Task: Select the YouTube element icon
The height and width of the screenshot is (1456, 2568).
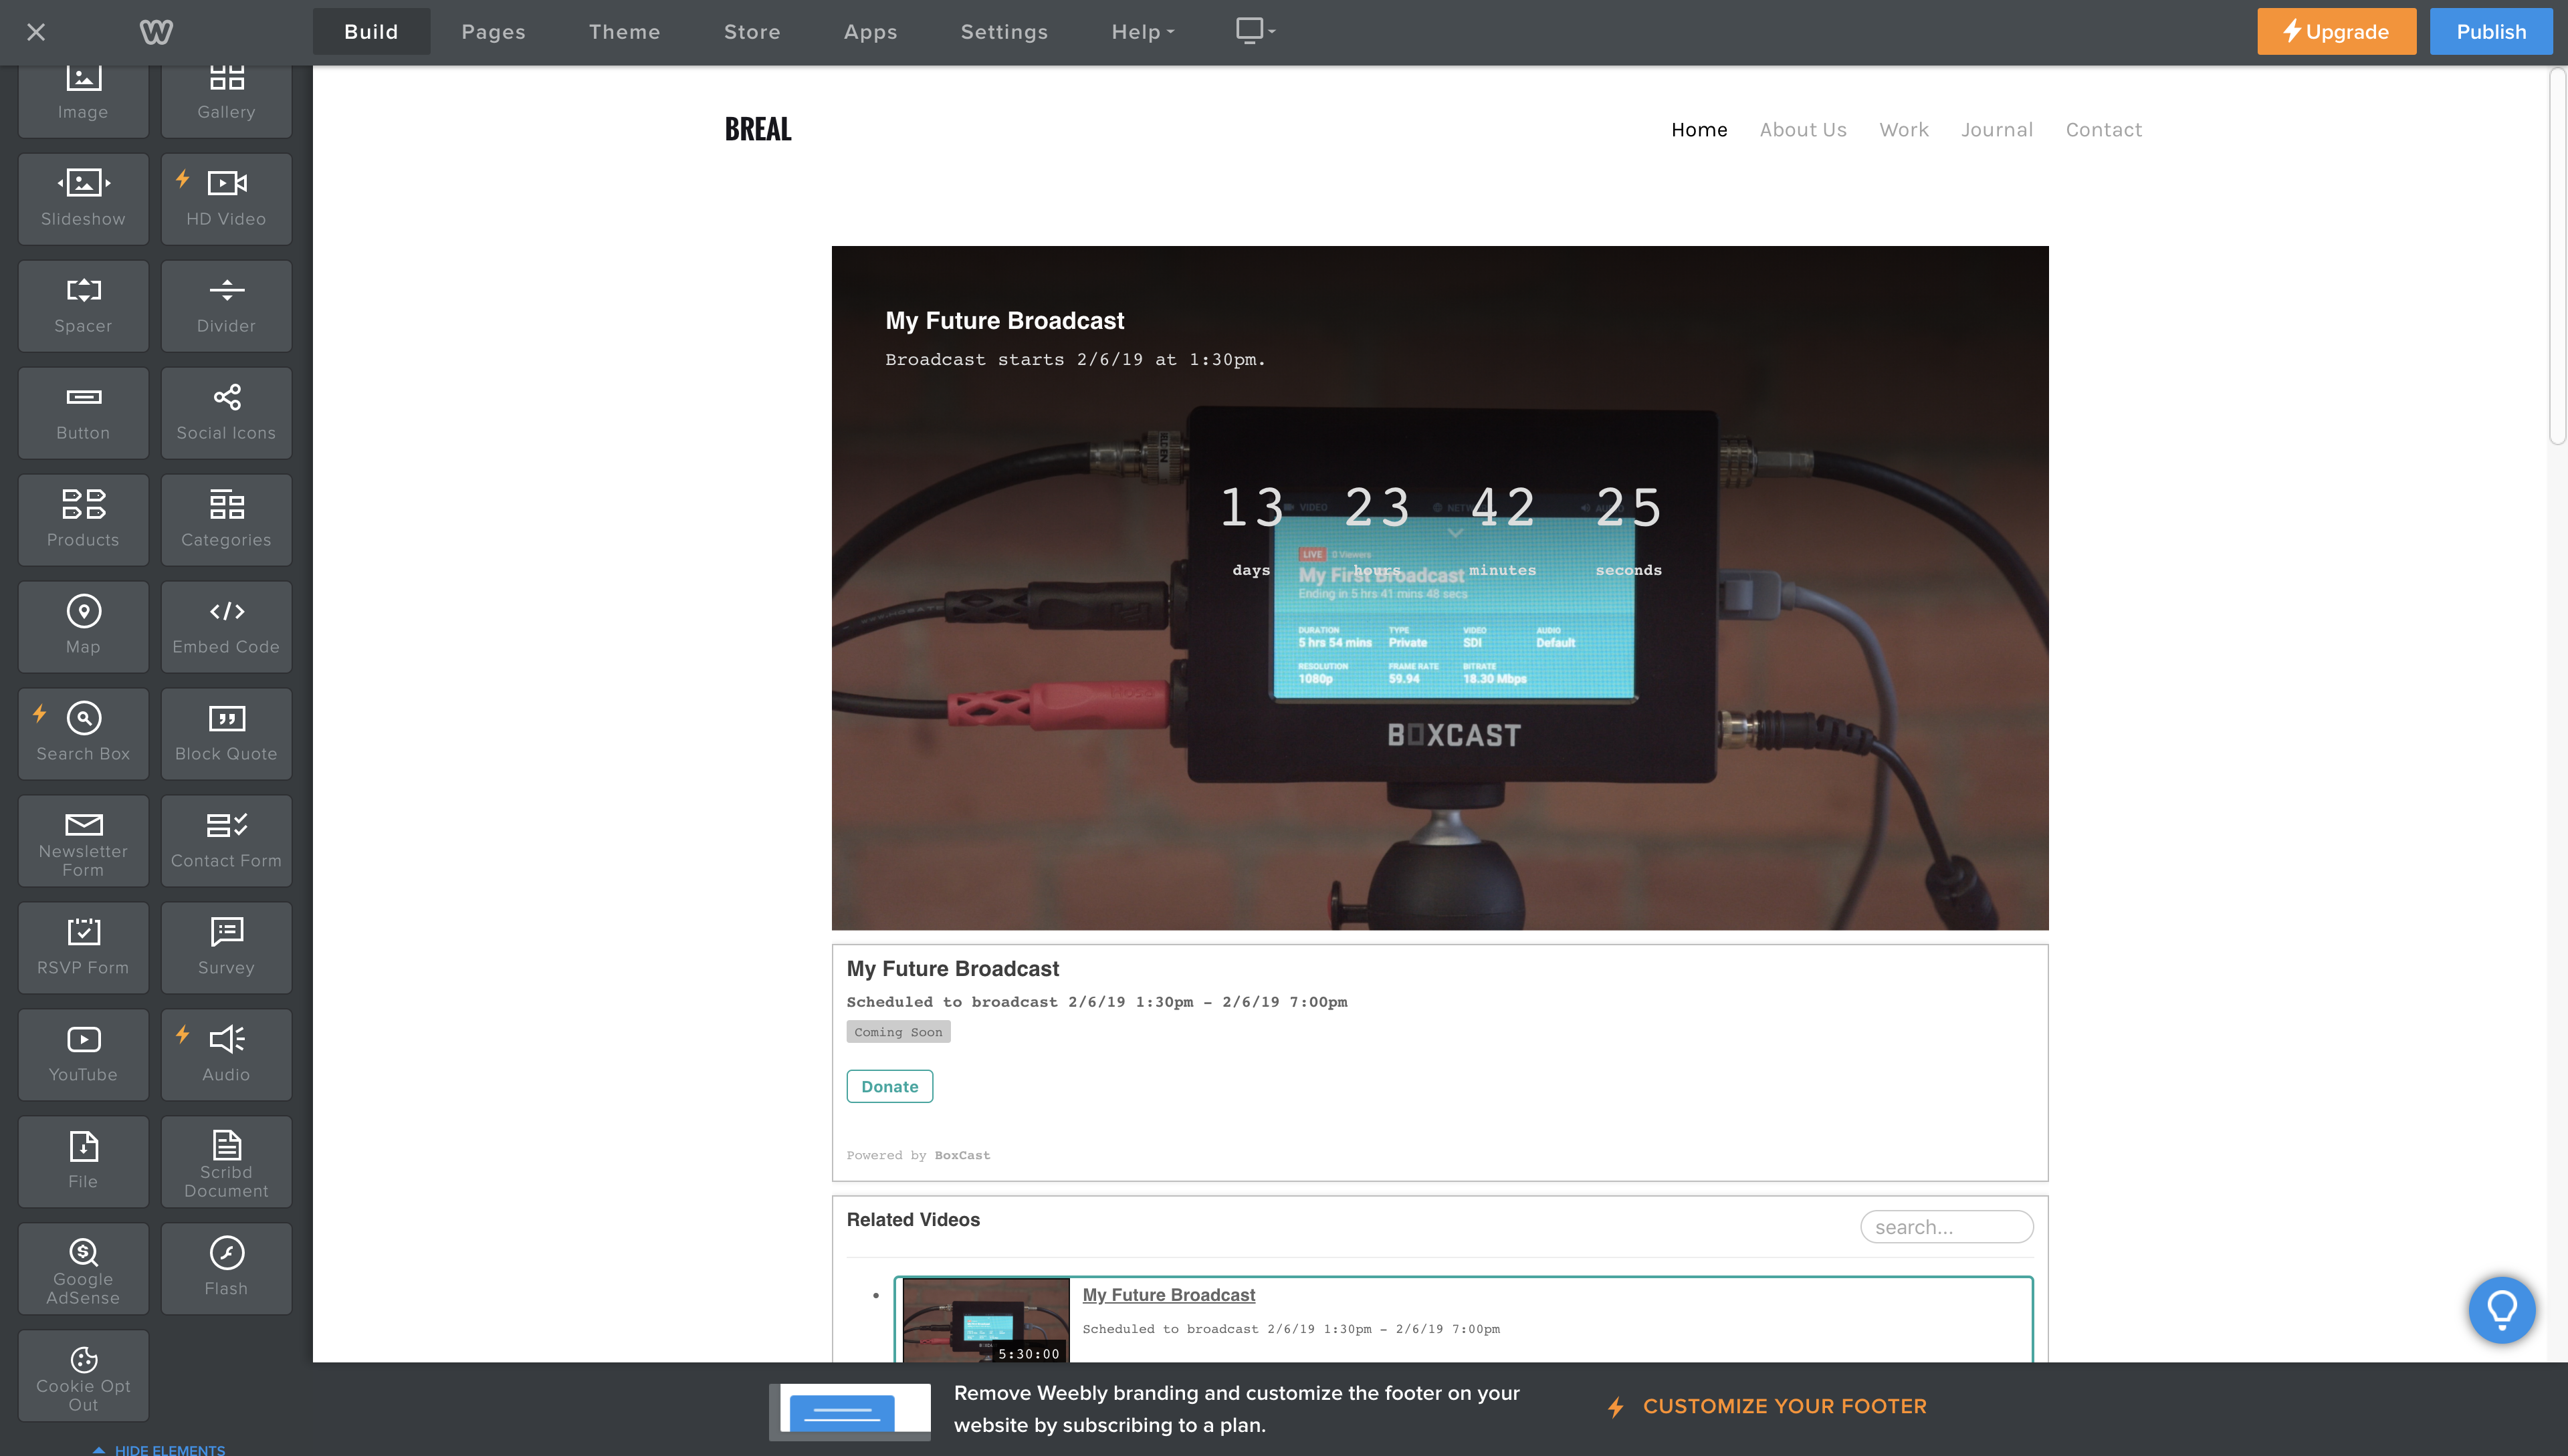Action: pyautogui.click(x=83, y=1039)
